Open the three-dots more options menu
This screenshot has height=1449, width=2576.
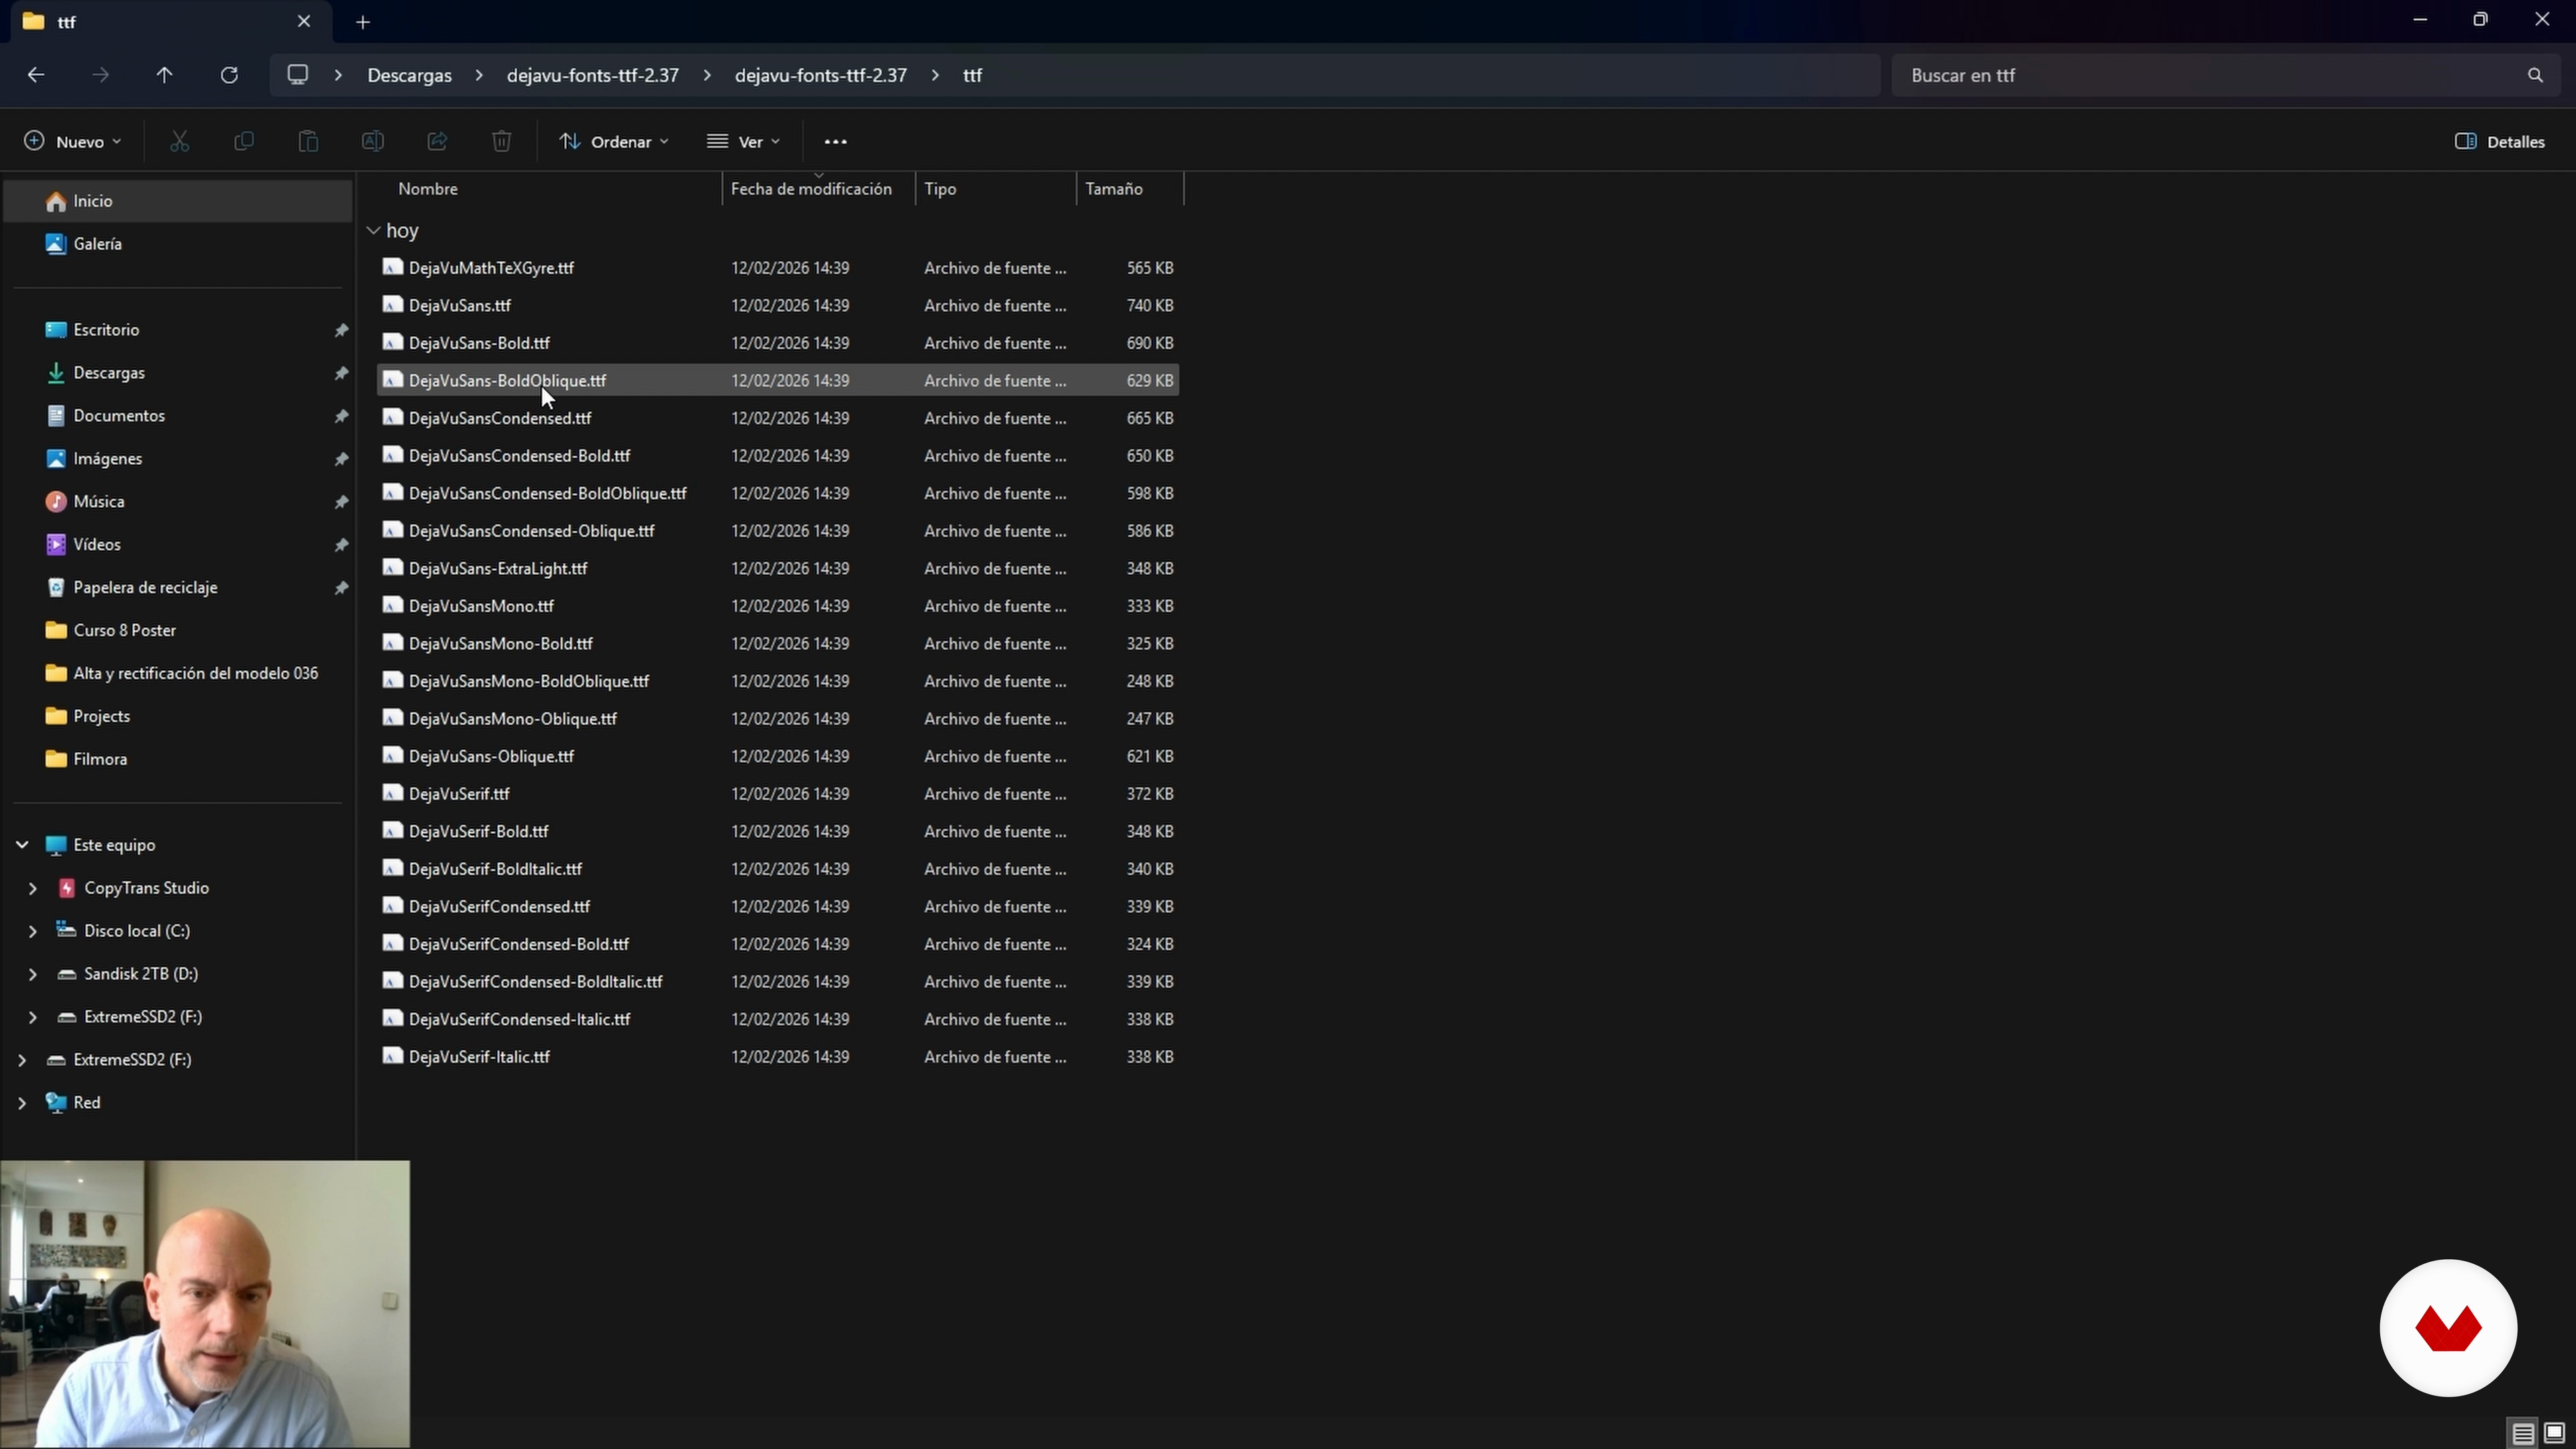click(836, 142)
